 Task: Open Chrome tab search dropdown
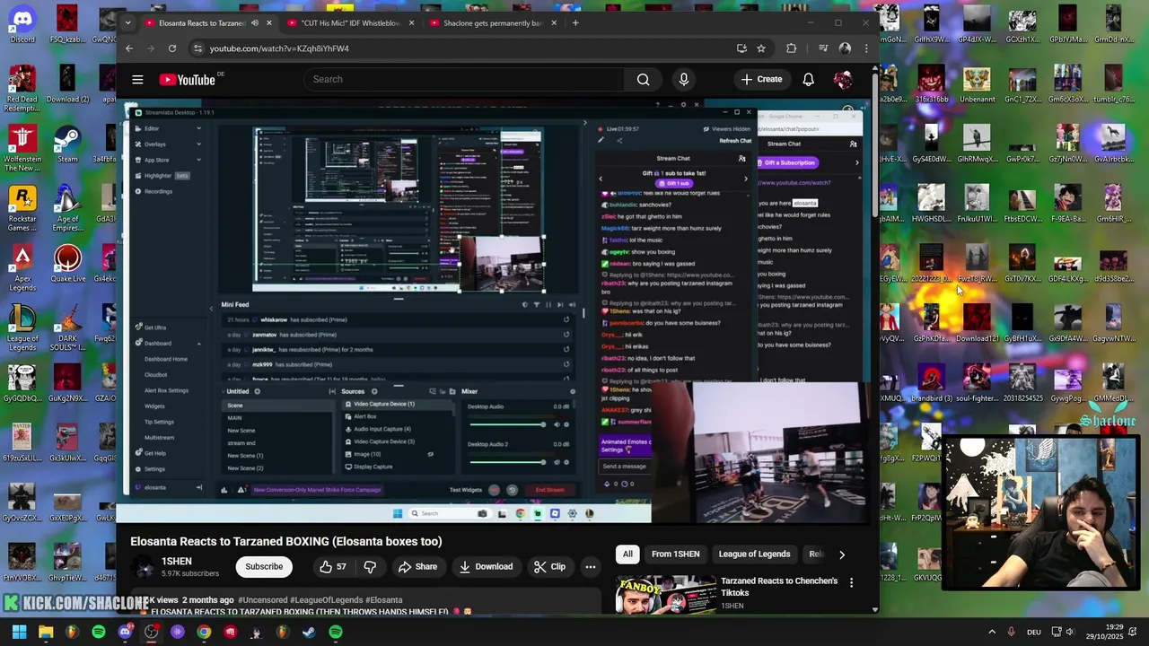point(127,22)
